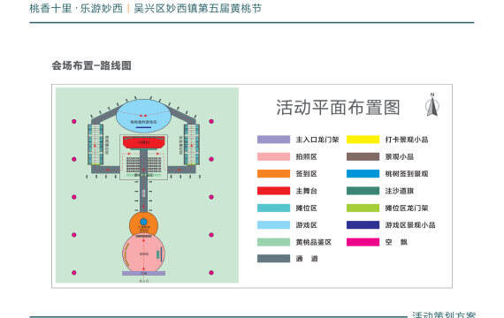The height and width of the screenshot is (318, 504).
Task: Click the yellow 打卡景观小品 legend swatch
Action: click(363, 140)
